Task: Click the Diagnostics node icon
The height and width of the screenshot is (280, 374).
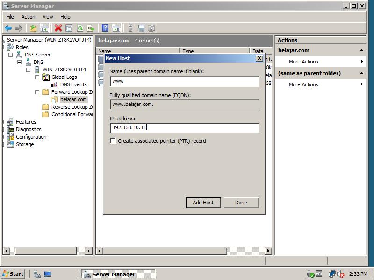Action: [x=10, y=129]
